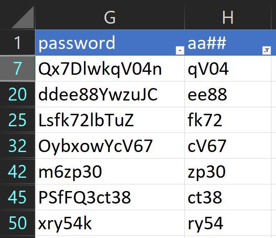Open the password column filter dropdown
This screenshot has width=276, height=238.
tap(180, 50)
